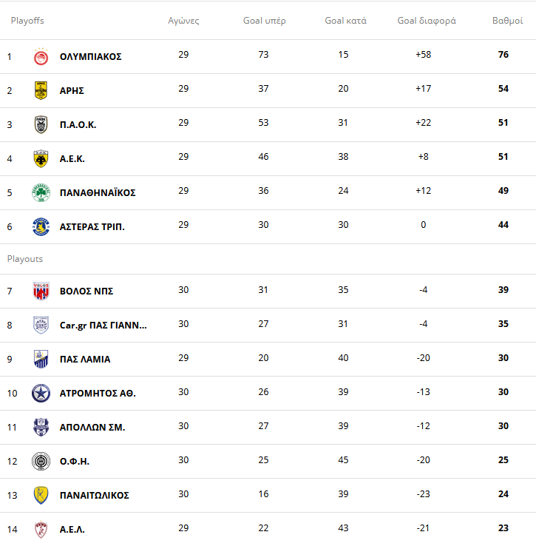Click the O.F.I. round black logo
The height and width of the screenshot is (546, 536).
tap(41, 461)
